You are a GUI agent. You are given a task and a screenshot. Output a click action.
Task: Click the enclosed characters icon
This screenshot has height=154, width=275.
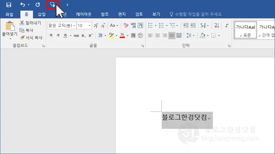pos(140,36)
